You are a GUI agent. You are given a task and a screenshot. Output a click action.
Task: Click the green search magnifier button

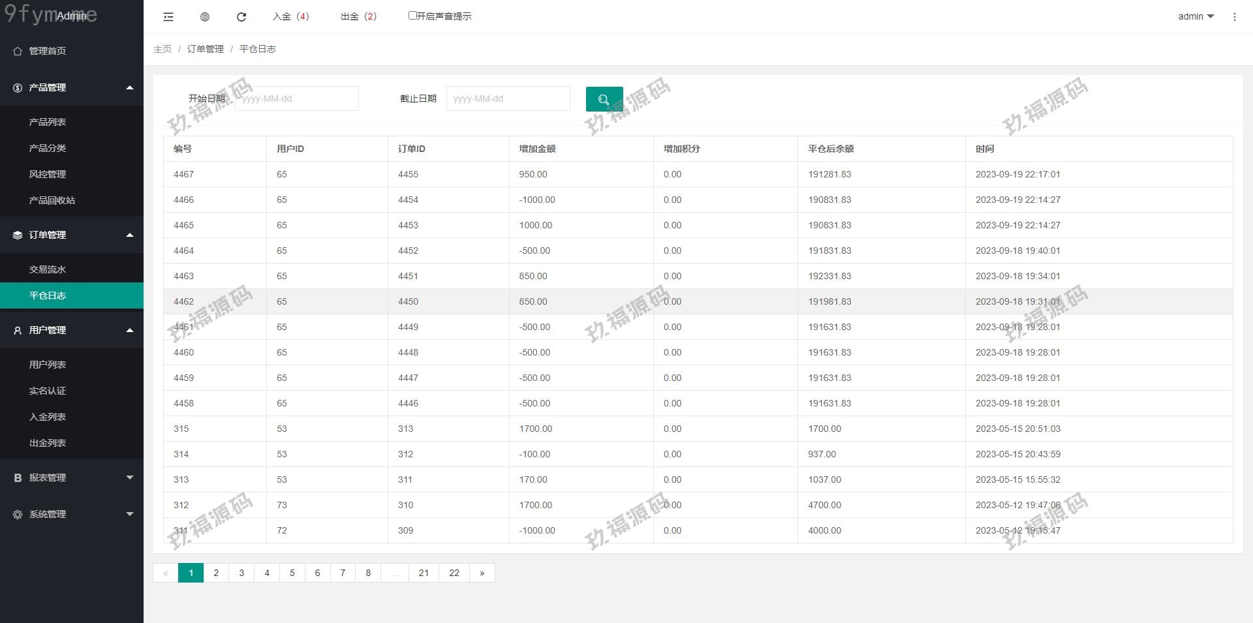(604, 99)
